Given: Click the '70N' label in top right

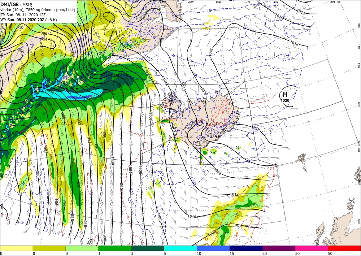Looking at the screenshot, I should 332,2.
